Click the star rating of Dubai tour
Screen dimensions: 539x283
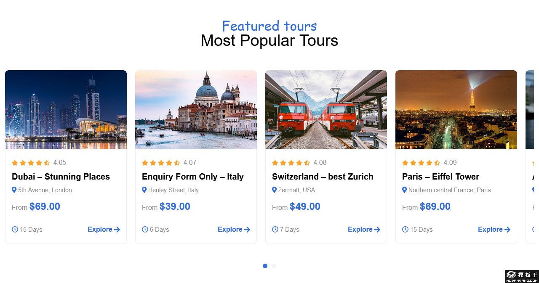tap(31, 163)
